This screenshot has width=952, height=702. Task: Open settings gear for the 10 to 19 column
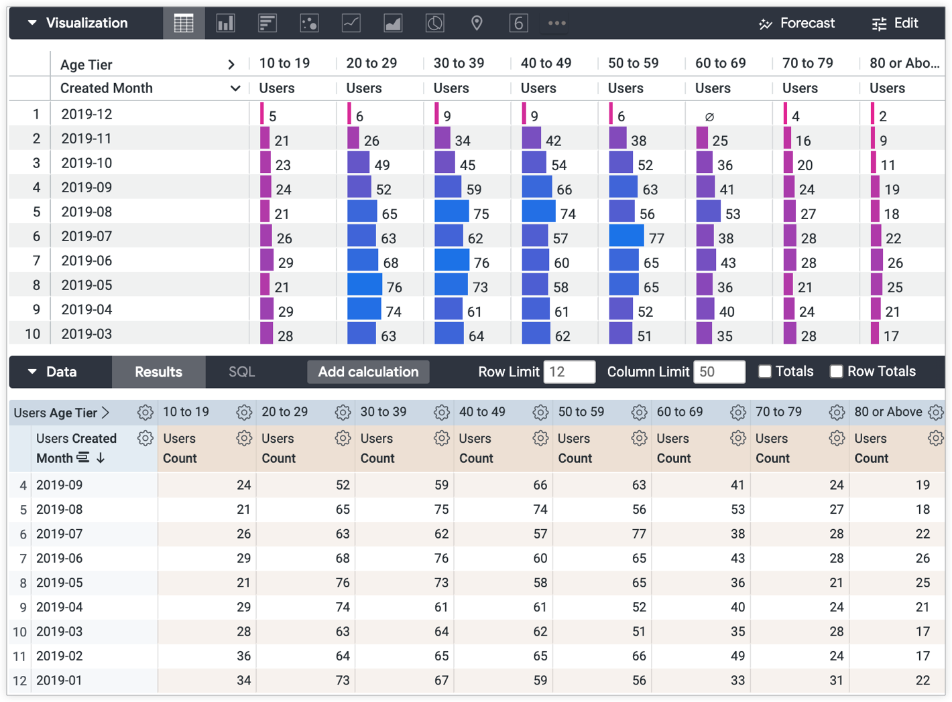coord(244,412)
